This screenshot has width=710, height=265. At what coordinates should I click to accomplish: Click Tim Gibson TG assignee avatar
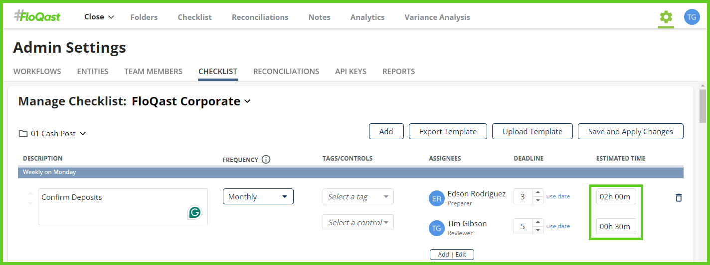pyautogui.click(x=436, y=228)
